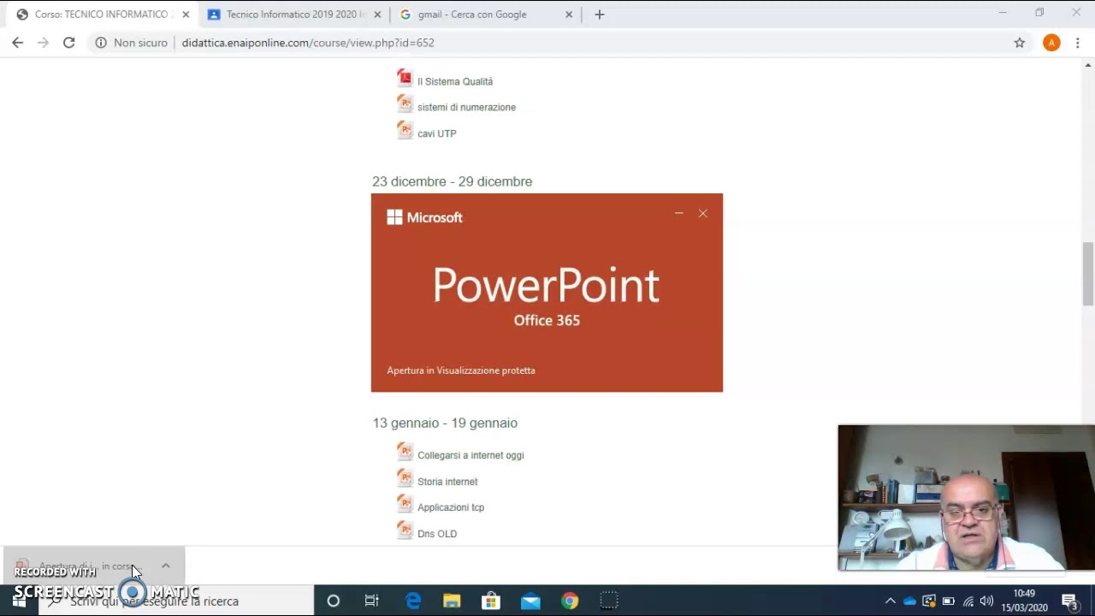
Task: Show site info for Non sicuro
Action: tap(132, 43)
